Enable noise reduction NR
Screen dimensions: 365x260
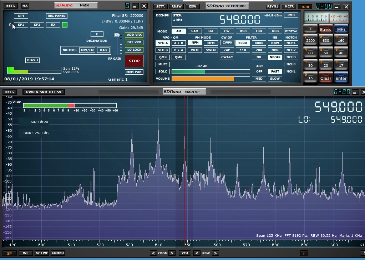(x=259, y=57)
